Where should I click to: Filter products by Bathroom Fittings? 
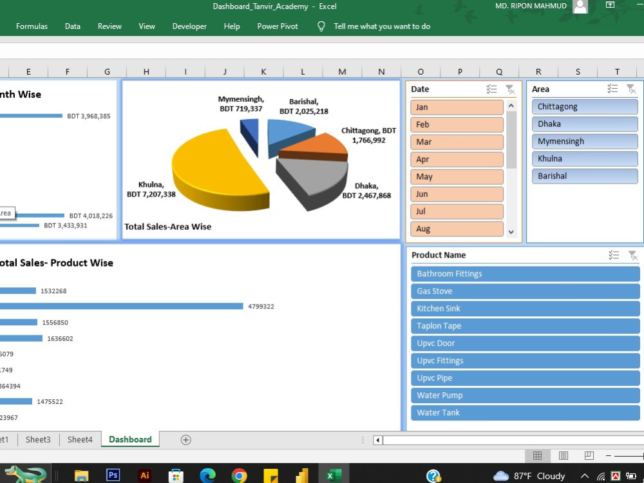tap(526, 274)
